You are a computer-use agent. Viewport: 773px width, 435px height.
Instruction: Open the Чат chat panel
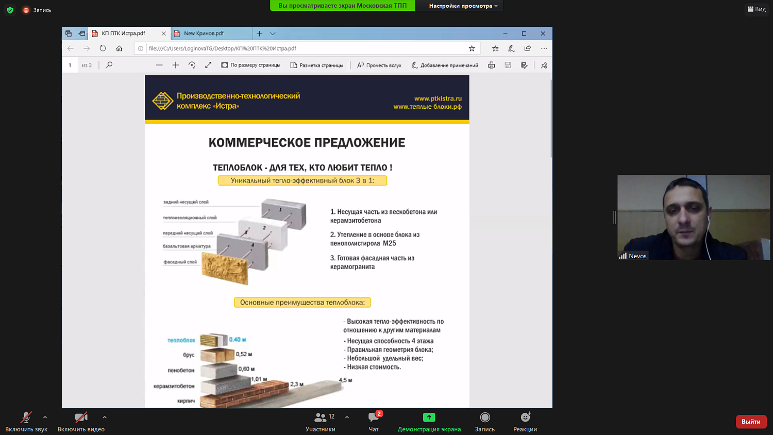pos(374,422)
